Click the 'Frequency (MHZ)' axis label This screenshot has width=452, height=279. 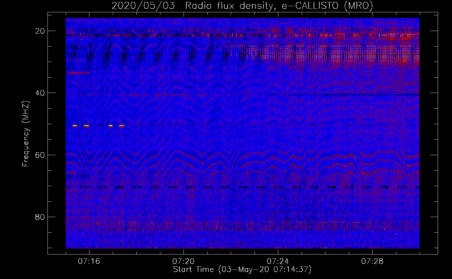[x=26, y=134]
